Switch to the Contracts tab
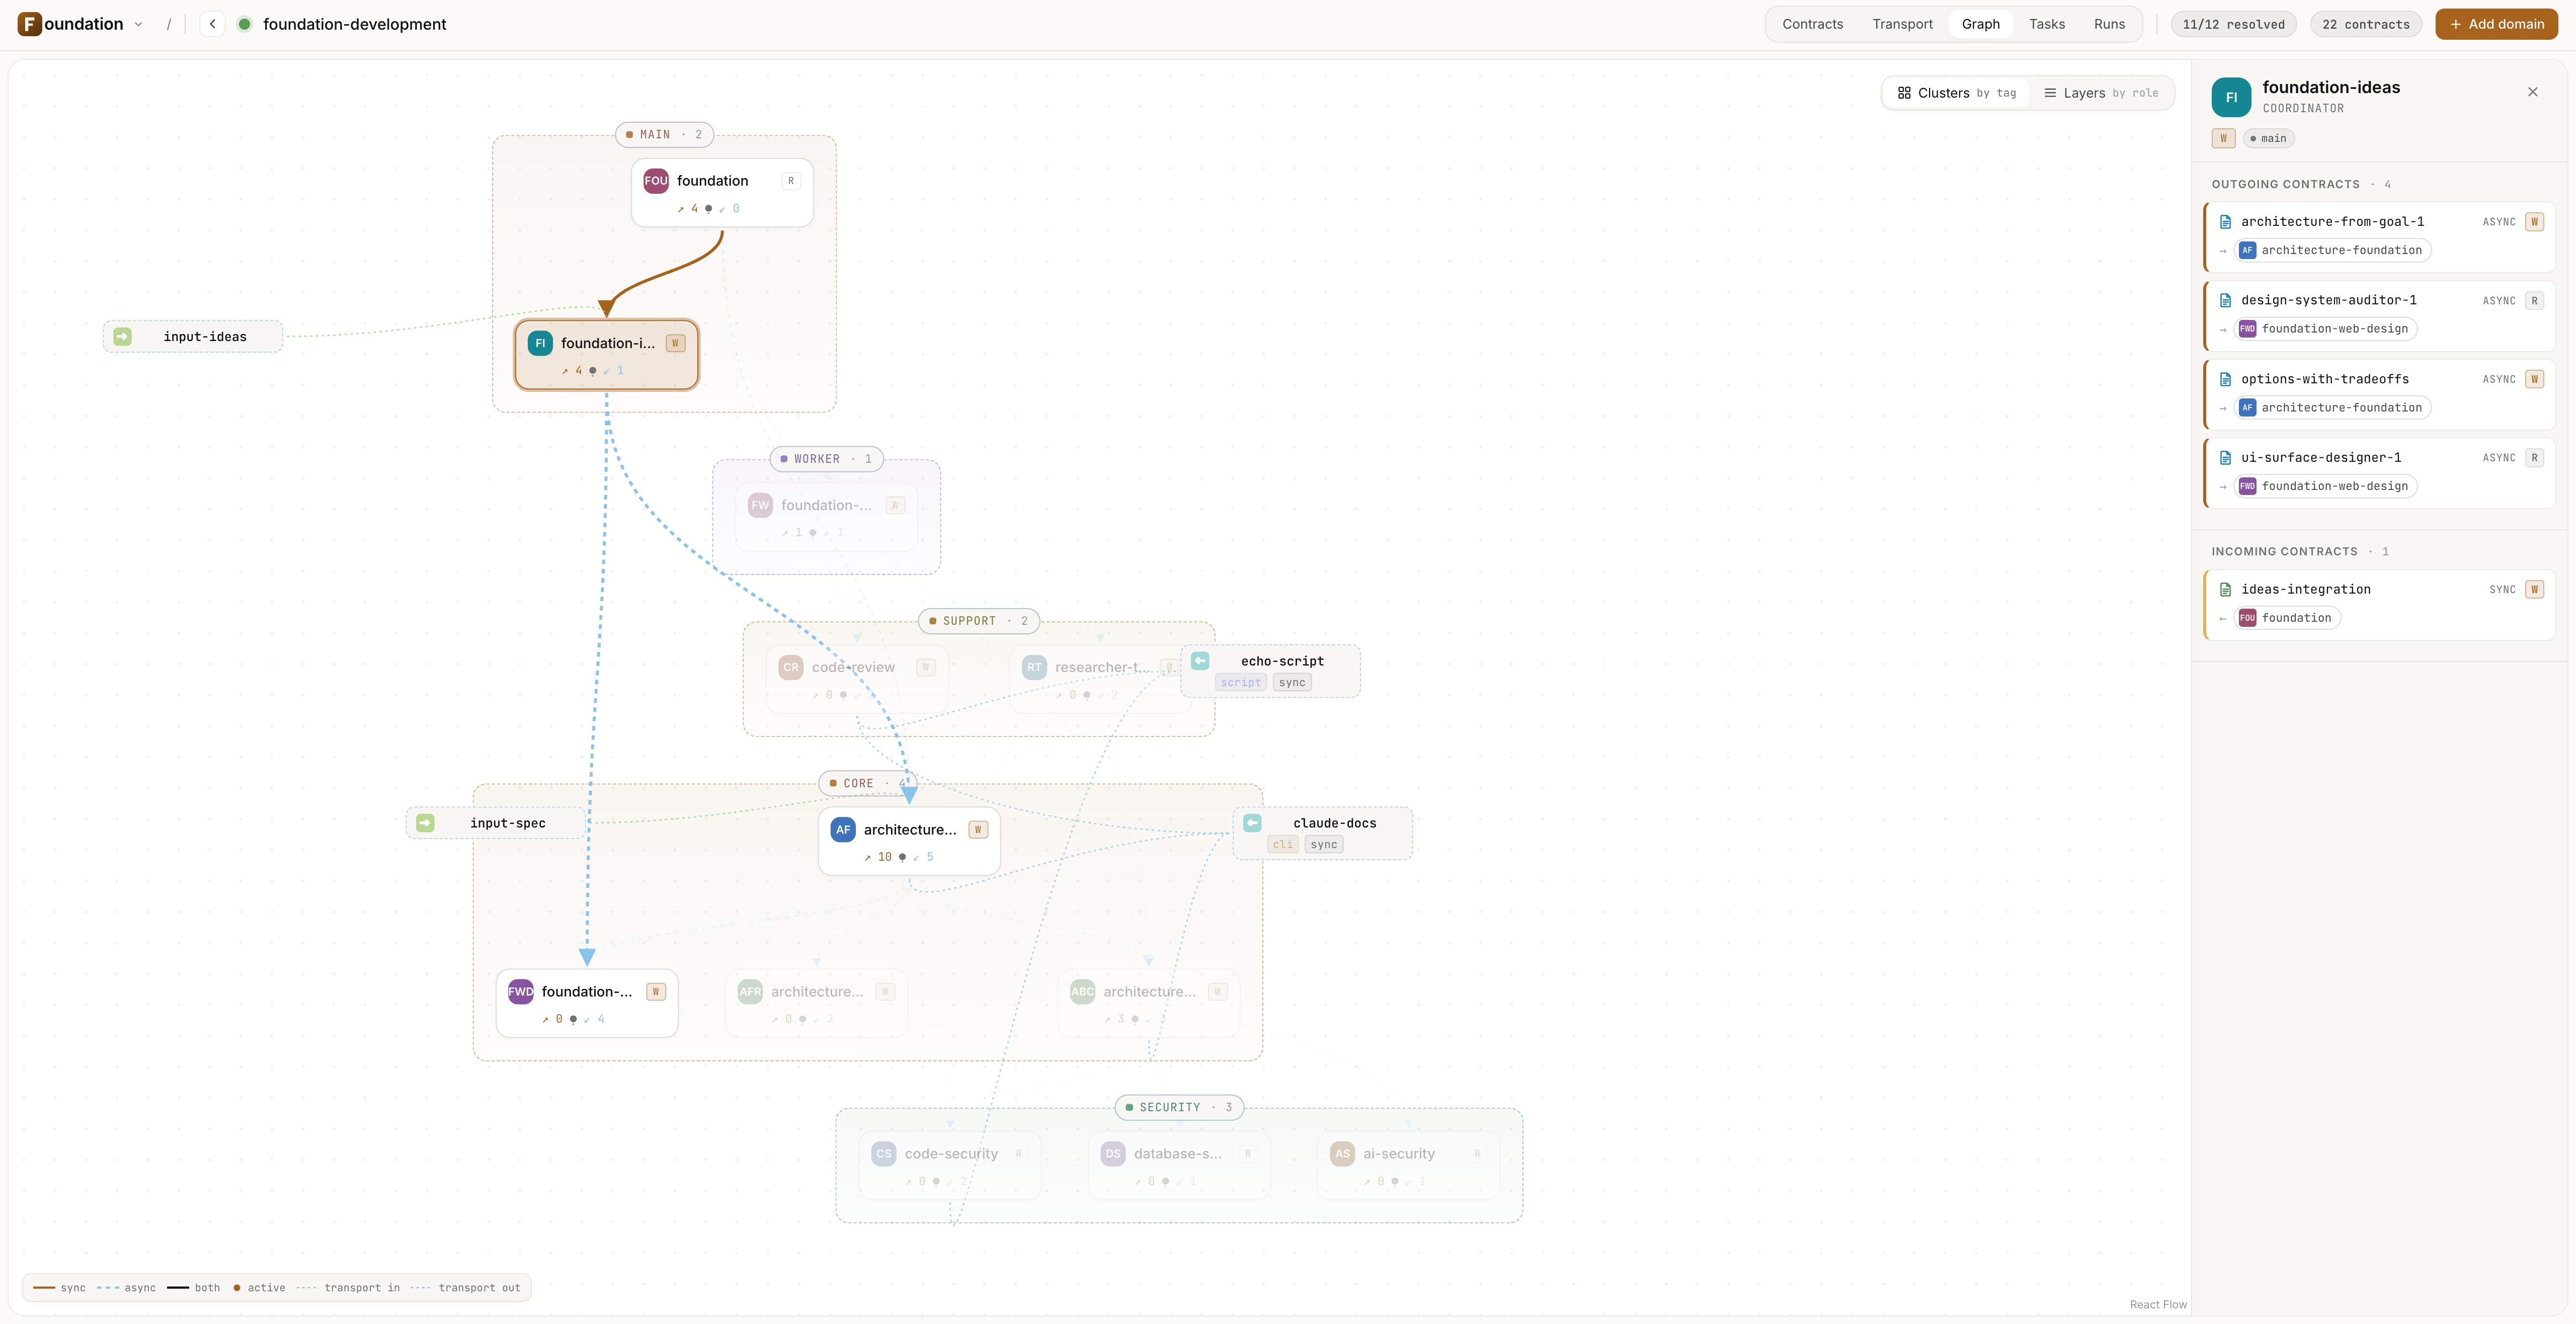The image size is (2576, 1324). [1812, 24]
